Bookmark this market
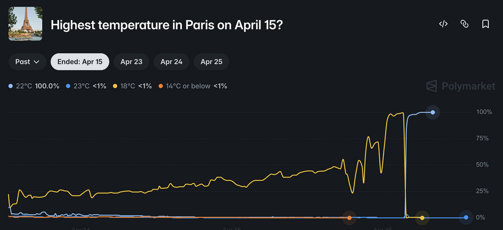 [485, 24]
